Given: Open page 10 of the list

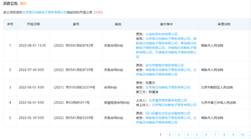Looking at the screenshot, I should click(x=242, y=134).
